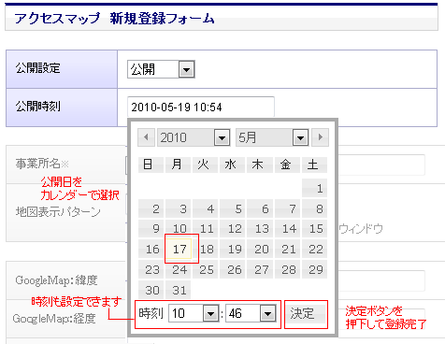This screenshot has height=344, width=445.
Task: Pick day 18 in calendar
Action: click(x=206, y=249)
